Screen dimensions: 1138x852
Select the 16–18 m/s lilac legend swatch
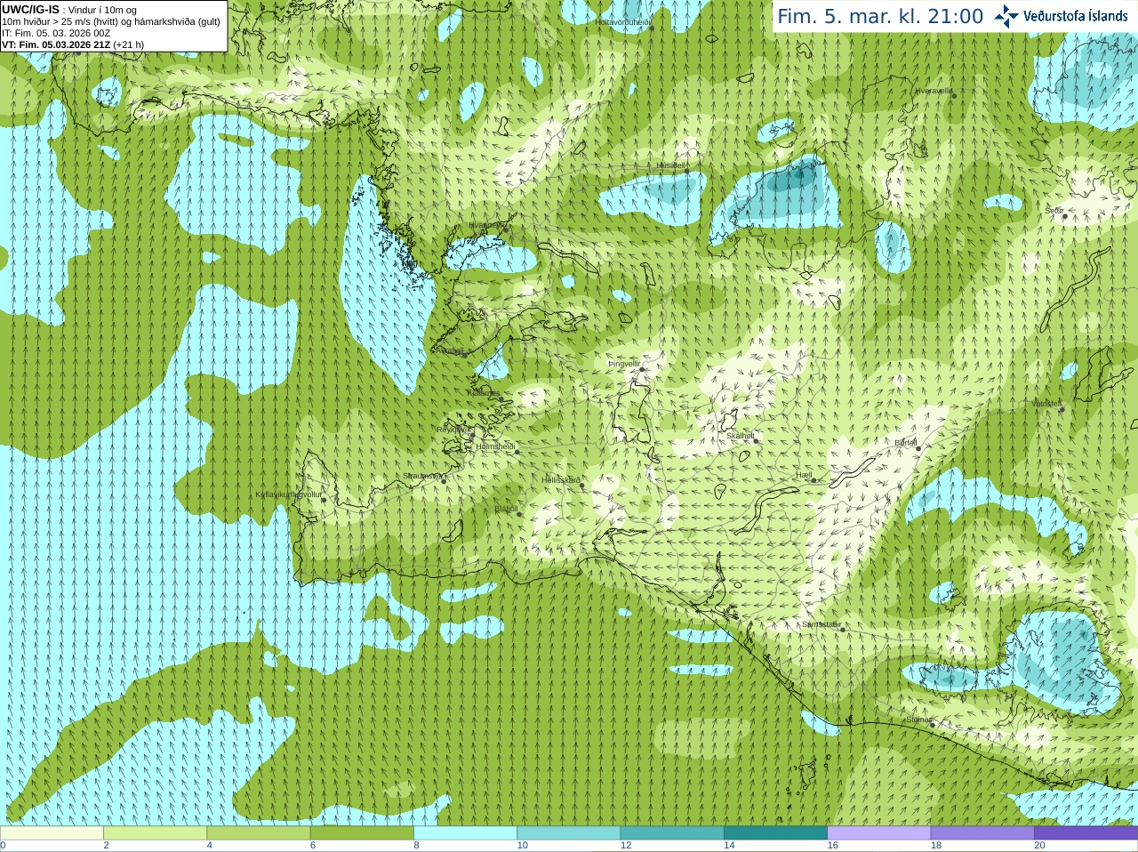879,833
